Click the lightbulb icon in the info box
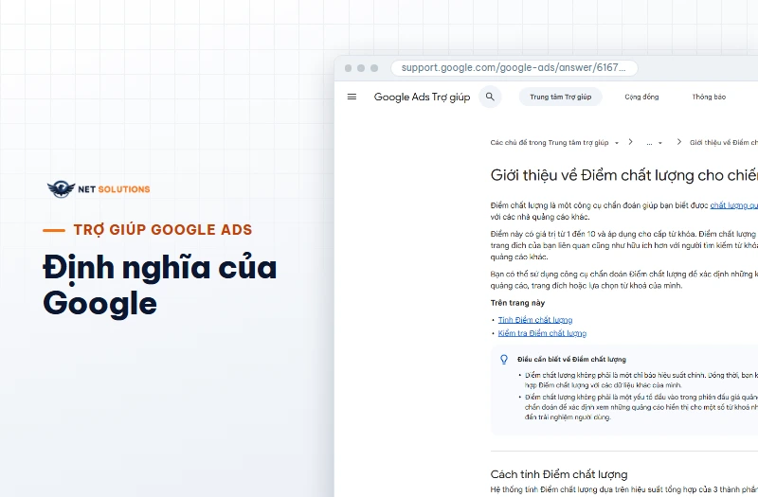Image resolution: width=758 pixels, height=497 pixels. (504, 360)
